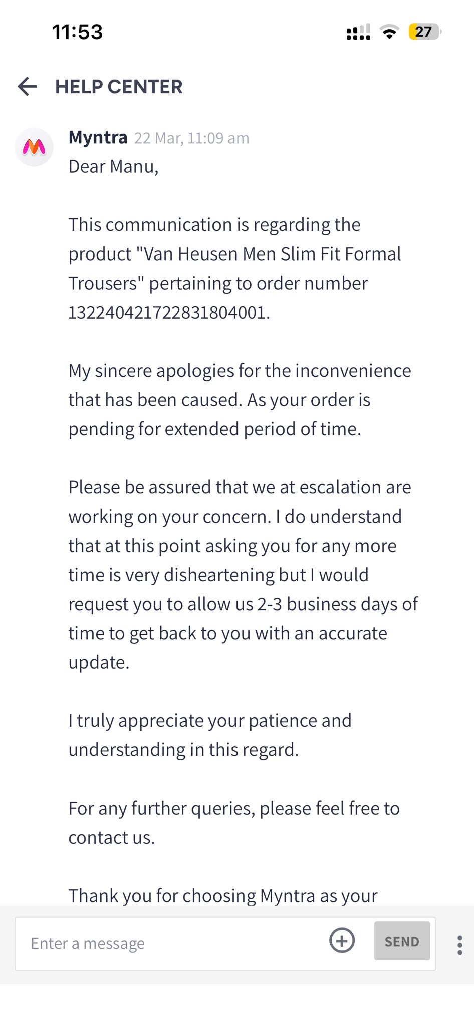Tap the cellular signal bars icon
This screenshot has width=474, height=1026.
click(358, 32)
